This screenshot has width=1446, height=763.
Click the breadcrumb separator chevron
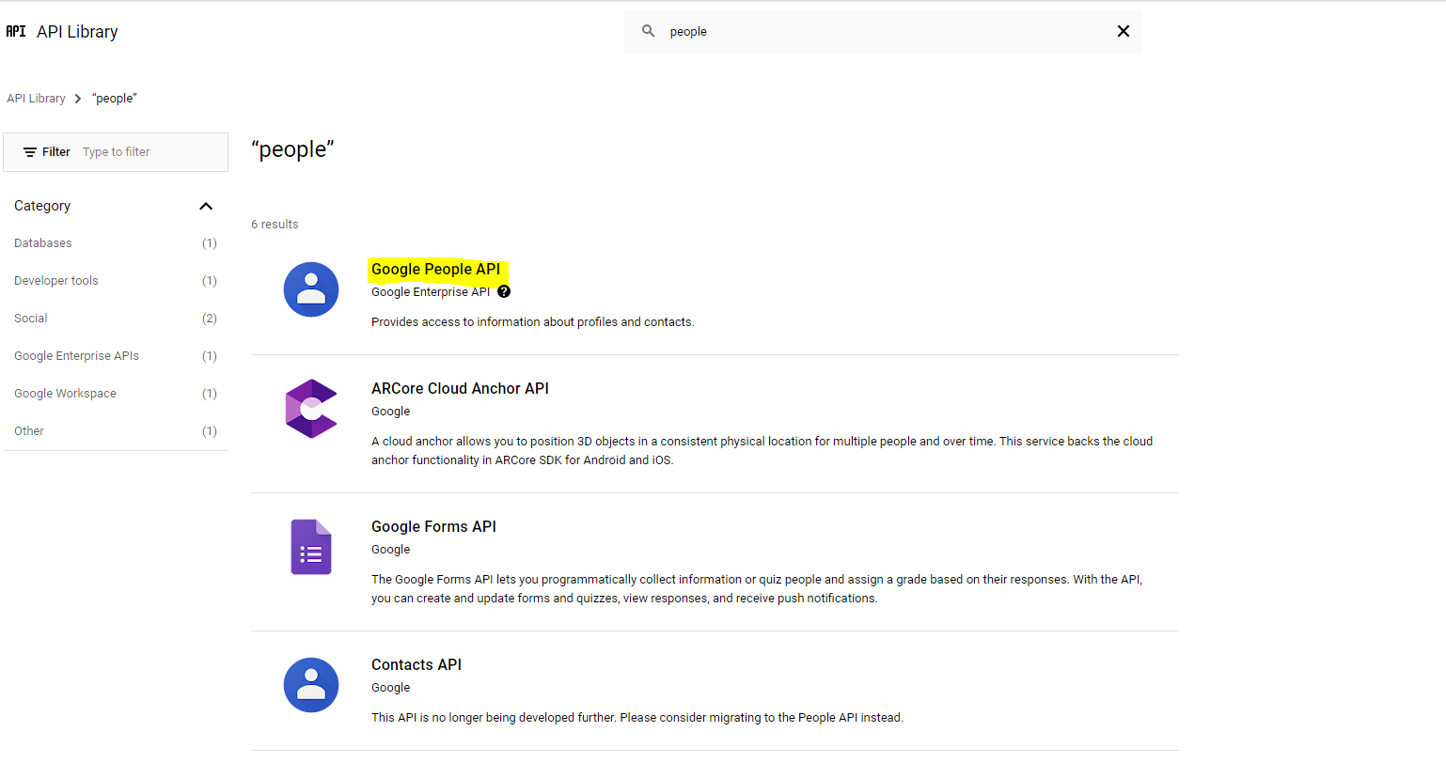[78, 99]
